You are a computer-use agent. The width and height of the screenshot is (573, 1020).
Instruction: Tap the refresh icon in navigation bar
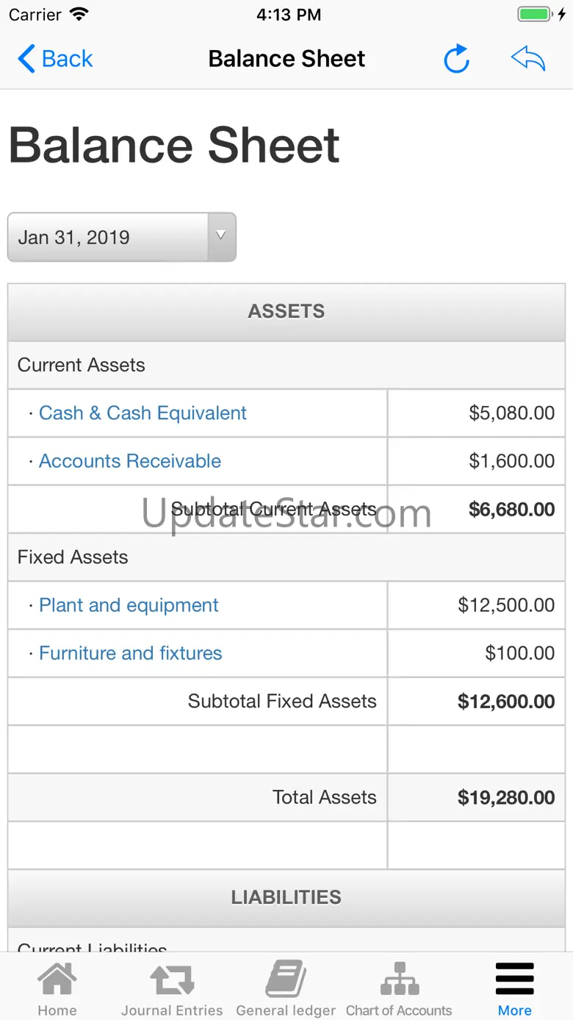click(456, 59)
